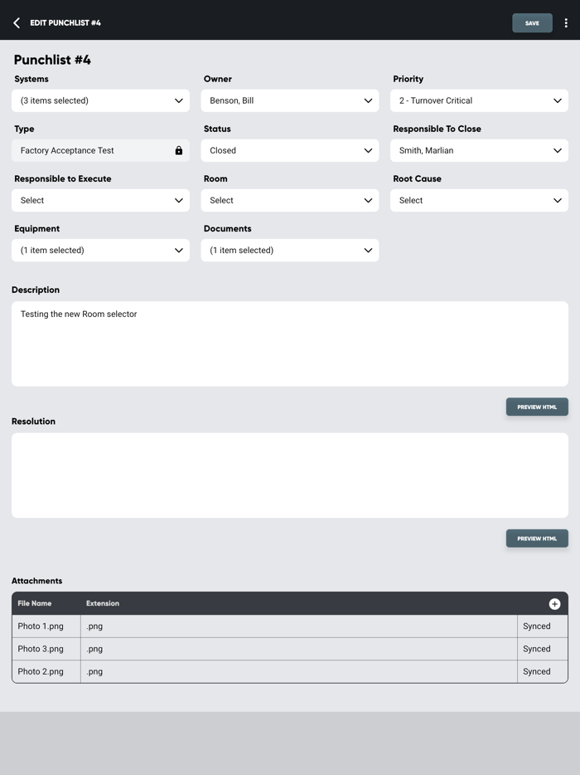The height and width of the screenshot is (775, 580).
Task: Pick a Room from dropdown
Action: click(289, 201)
